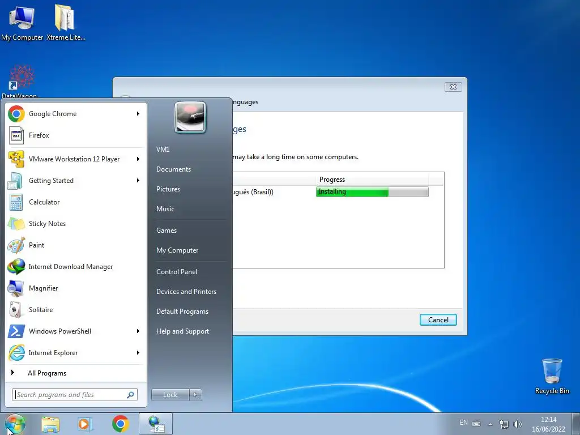Open volume control in tray
The image size is (580, 435).
click(518, 424)
